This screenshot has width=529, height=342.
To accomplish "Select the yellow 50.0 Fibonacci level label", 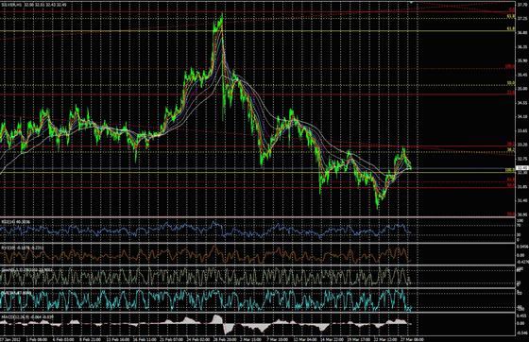I will coord(511,83).
